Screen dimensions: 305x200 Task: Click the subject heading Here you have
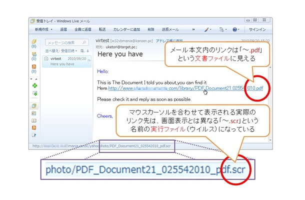[x=120, y=54]
